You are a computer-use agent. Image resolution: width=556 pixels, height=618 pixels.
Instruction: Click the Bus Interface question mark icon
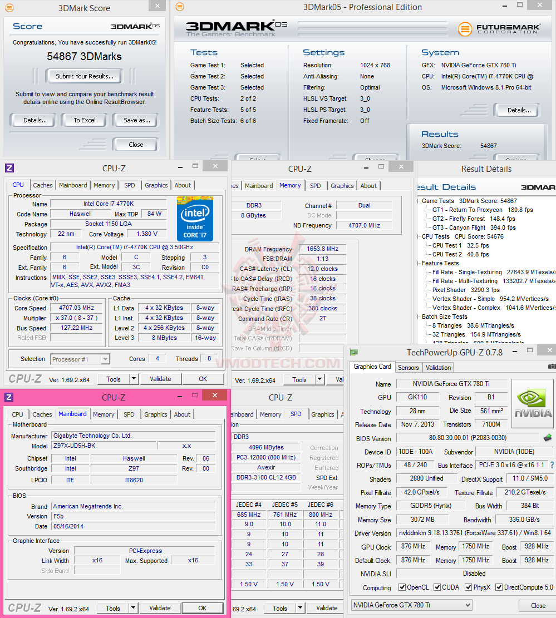[x=552, y=465]
